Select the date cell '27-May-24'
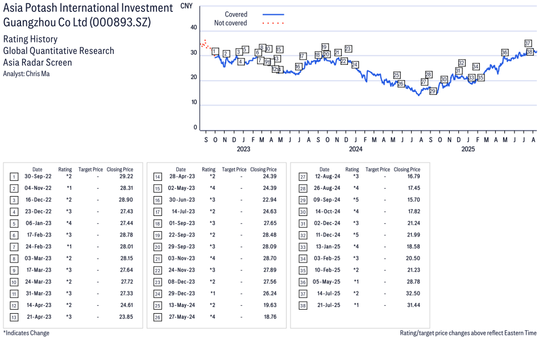This screenshot has height=337, width=543. click(x=182, y=317)
